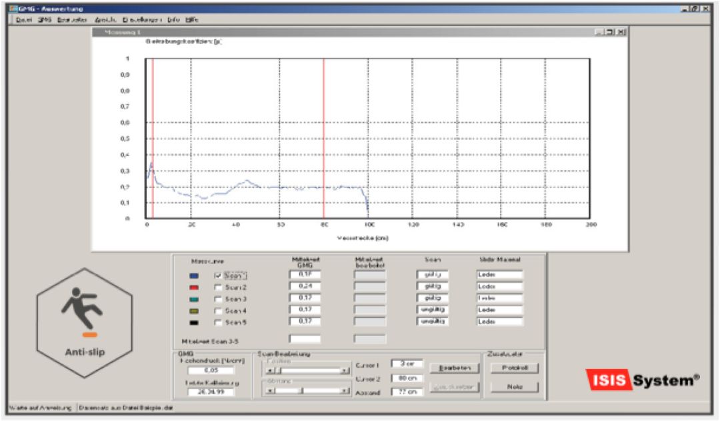This screenshot has height=421, width=720.
Task: Click the Cursor 1 value field
Action: pos(407,364)
